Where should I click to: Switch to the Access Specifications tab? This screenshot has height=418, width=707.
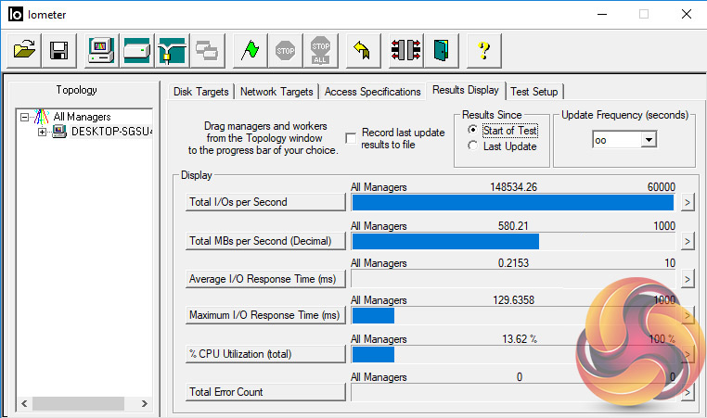(372, 92)
